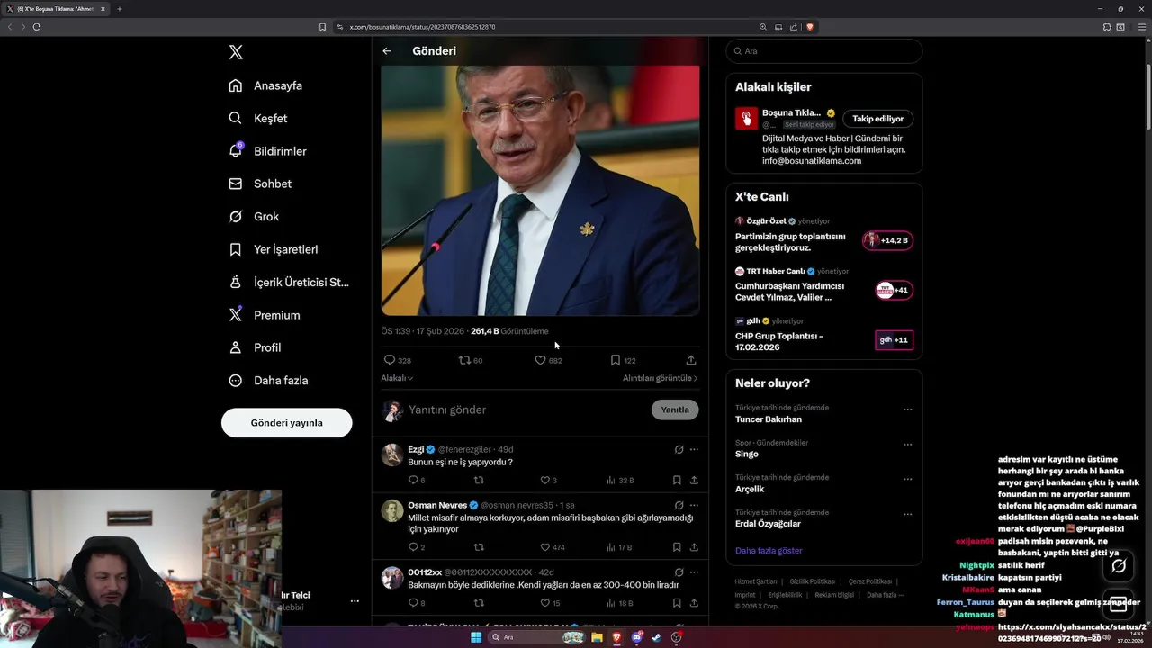1152x648 pixels.
Task: Repost 00112xx's reply
Action: click(x=479, y=603)
